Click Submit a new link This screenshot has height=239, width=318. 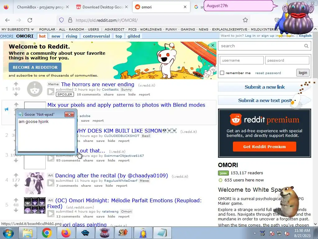(265, 87)
